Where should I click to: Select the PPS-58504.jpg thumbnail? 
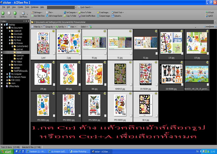point(94,107)
